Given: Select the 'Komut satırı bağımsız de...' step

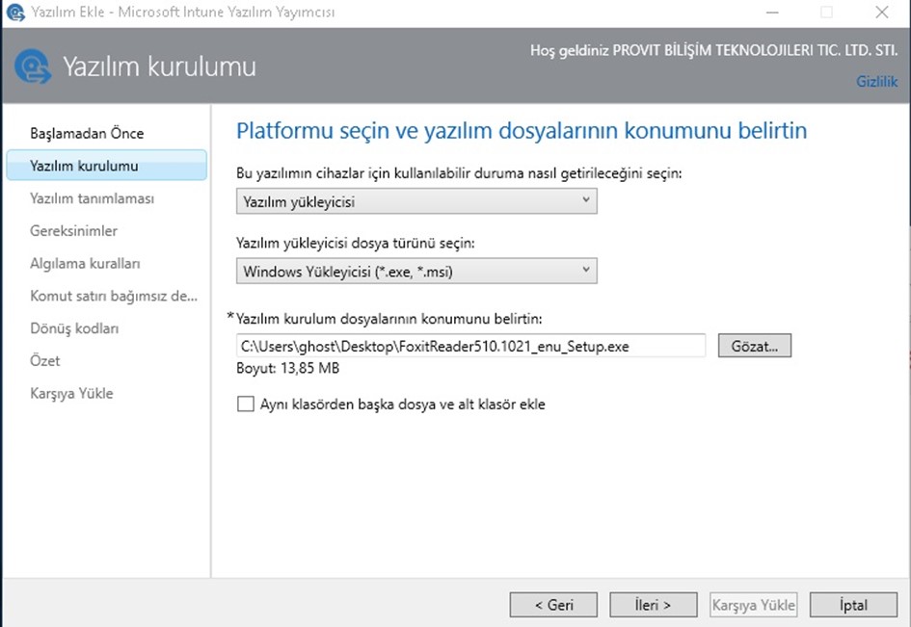Looking at the screenshot, I should point(114,296).
